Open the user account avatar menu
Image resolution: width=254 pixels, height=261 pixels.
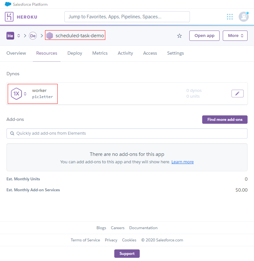tap(243, 17)
